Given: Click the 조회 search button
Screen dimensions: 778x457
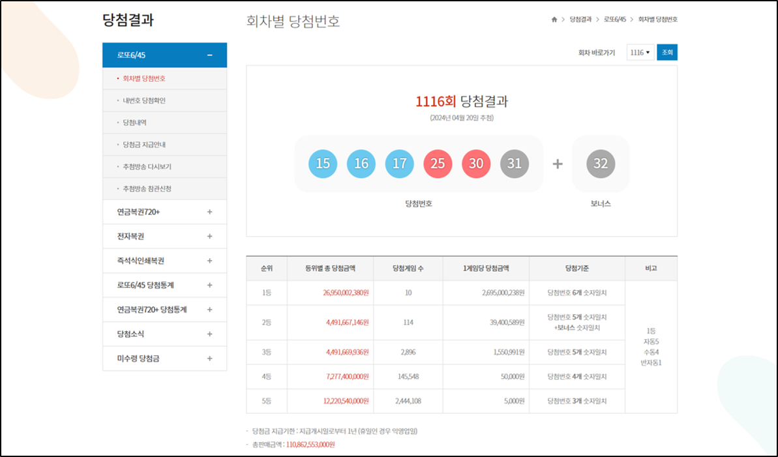Looking at the screenshot, I should point(667,53).
